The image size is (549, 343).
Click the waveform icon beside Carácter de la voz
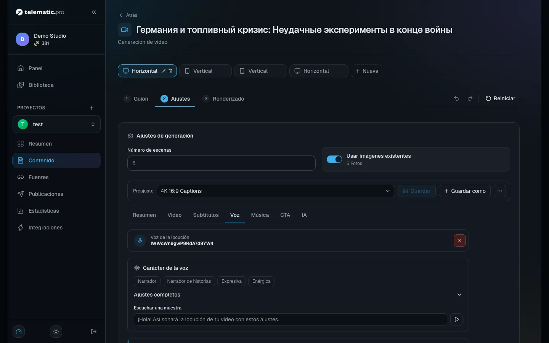point(137,268)
